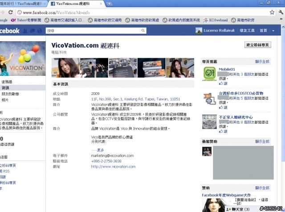Show more bookmarks with the chevron
The width and height of the screenshot is (285, 212).
281,19
